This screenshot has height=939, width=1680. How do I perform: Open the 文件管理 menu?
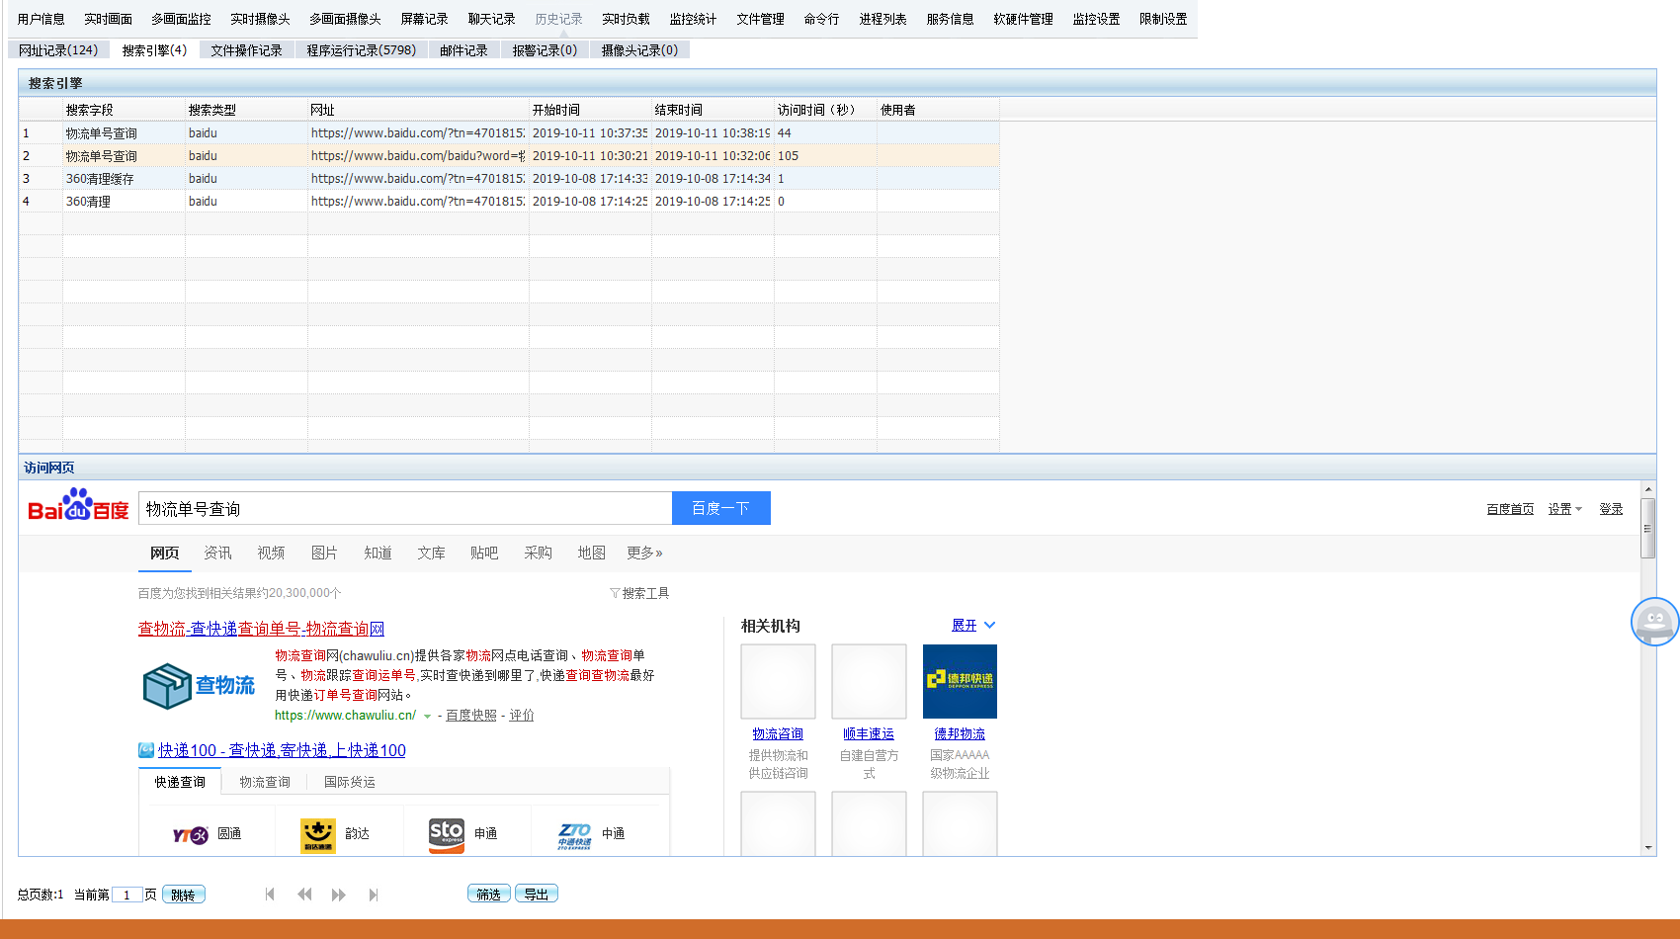click(x=760, y=19)
